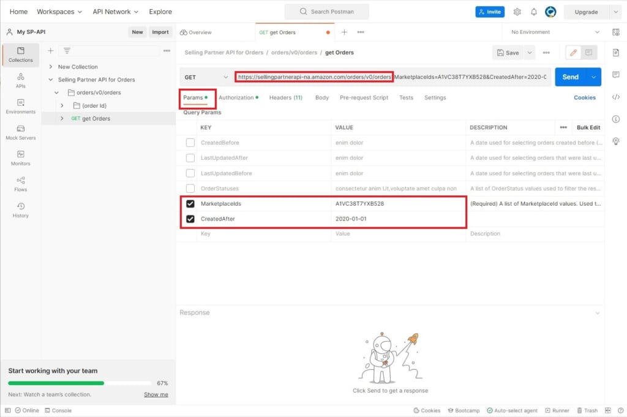627x417 pixels.
Task: Open the Collections sidebar panel
Action: (21, 54)
